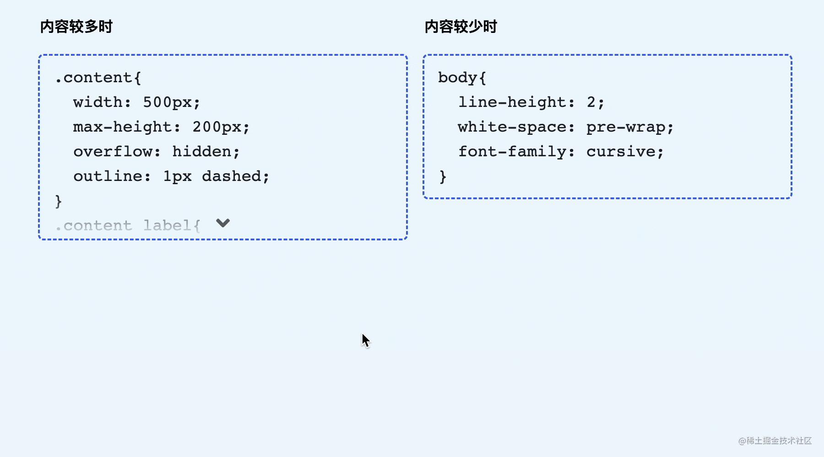Click the "overflow" property name
824x457 pixels.
(x=113, y=151)
